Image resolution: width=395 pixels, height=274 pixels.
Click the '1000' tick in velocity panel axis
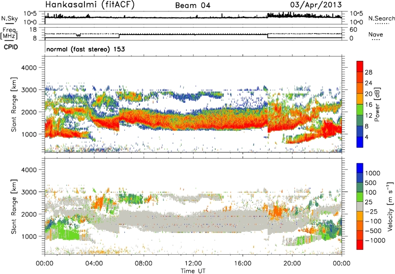click(29, 236)
